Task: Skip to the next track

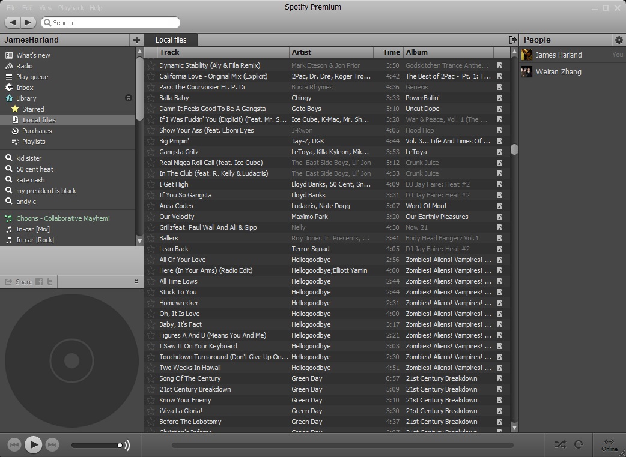Action: [52, 444]
